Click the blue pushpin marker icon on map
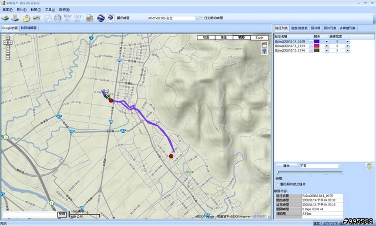The width and height of the screenshot is (376, 226). point(264,51)
